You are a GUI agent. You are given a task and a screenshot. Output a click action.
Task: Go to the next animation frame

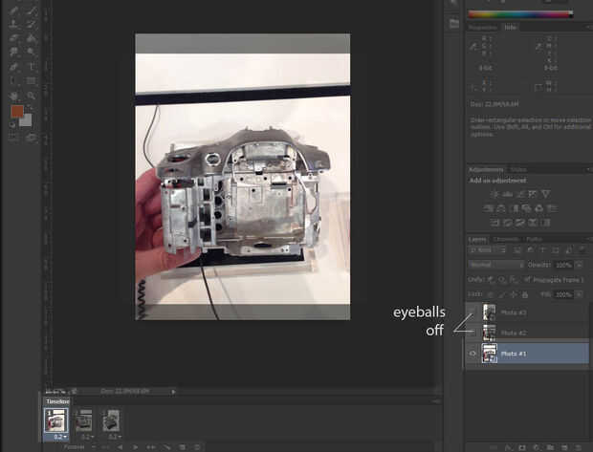[x=150, y=447]
